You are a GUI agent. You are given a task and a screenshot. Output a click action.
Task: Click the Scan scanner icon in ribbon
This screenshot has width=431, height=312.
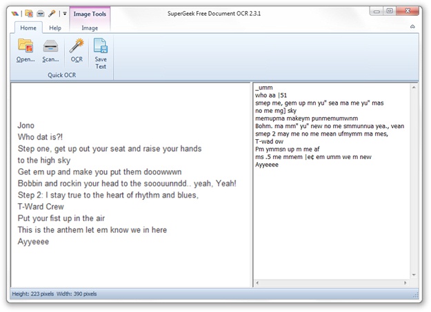click(x=50, y=46)
